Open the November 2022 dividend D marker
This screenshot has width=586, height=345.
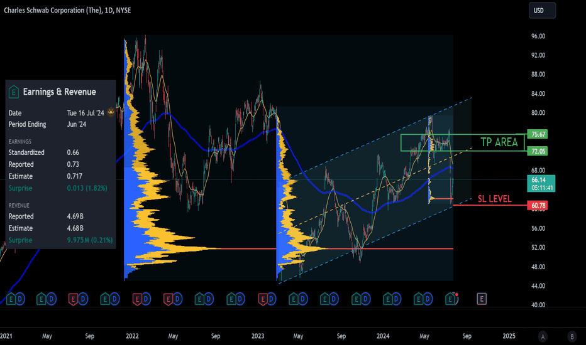click(241, 299)
